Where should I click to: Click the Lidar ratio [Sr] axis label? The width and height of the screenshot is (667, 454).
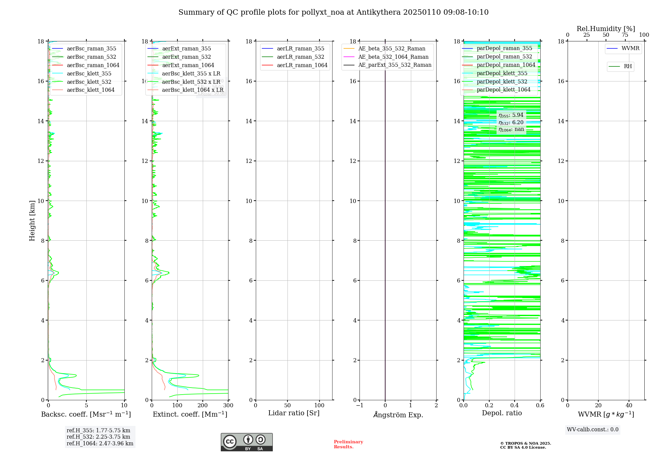(x=294, y=413)
